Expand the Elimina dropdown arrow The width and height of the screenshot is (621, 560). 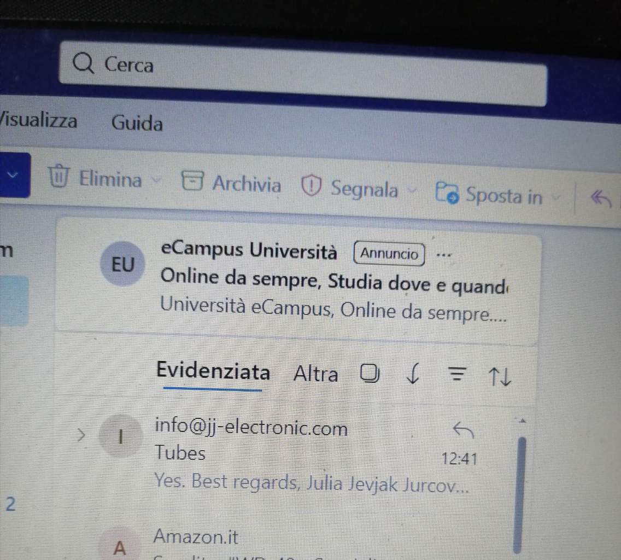tap(156, 180)
